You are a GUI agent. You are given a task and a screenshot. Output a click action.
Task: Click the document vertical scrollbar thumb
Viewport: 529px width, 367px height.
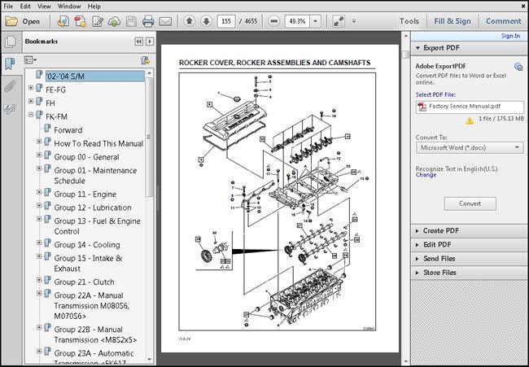[406, 55]
